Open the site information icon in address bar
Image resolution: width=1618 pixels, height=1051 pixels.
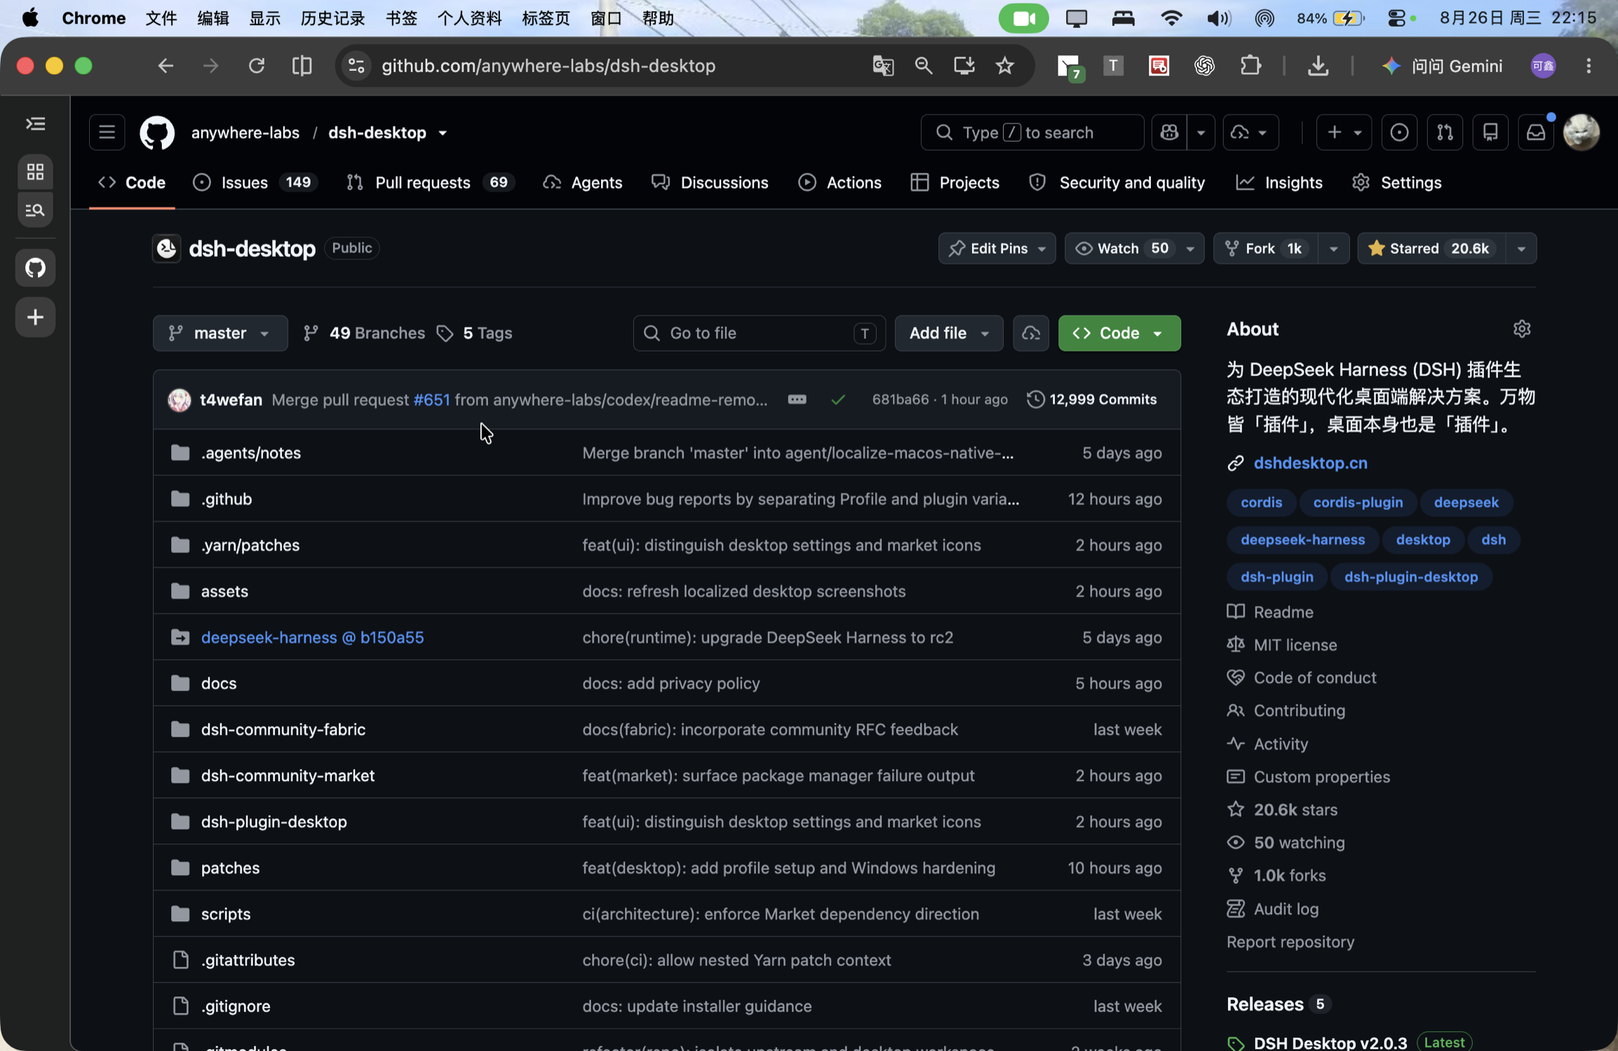(356, 66)
